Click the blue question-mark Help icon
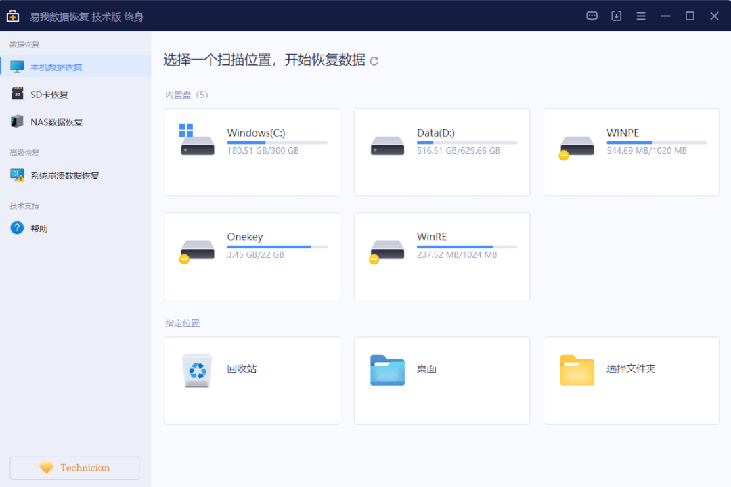The width and height of the screenshot is (731, 487). coord(16,228)
